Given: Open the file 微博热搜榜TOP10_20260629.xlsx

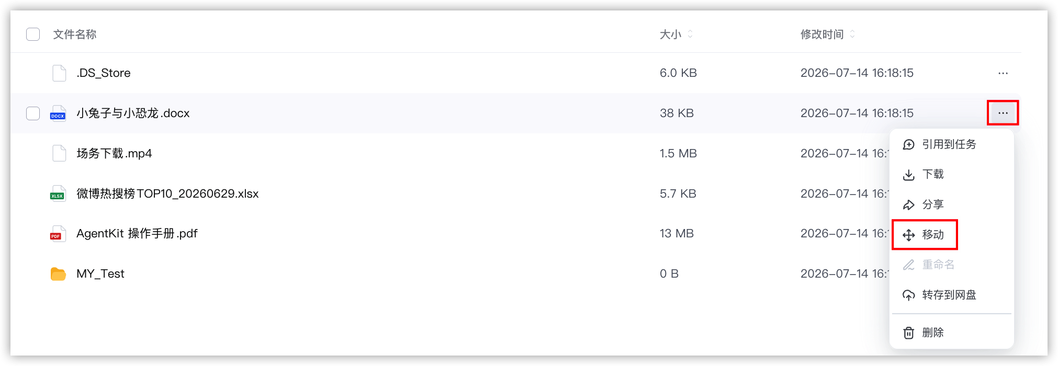Looking at the screenshot, I should tap(167, 193).
